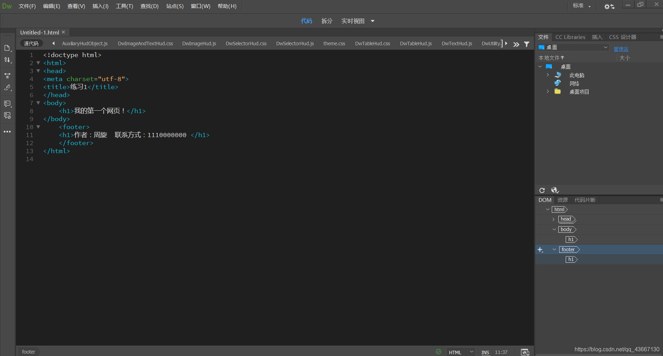Toggle the INS insert mode indicator
663x356 pixels.
click(485, 352)
